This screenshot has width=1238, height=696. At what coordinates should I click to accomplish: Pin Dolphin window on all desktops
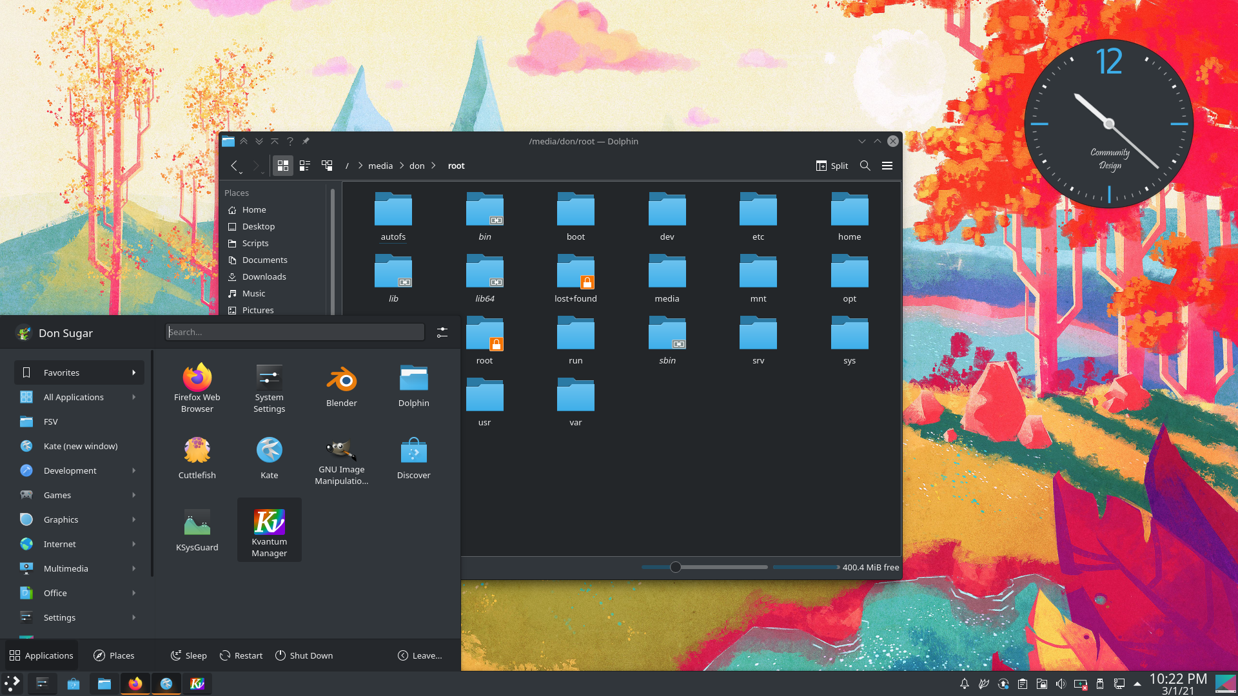click(306, 141)
